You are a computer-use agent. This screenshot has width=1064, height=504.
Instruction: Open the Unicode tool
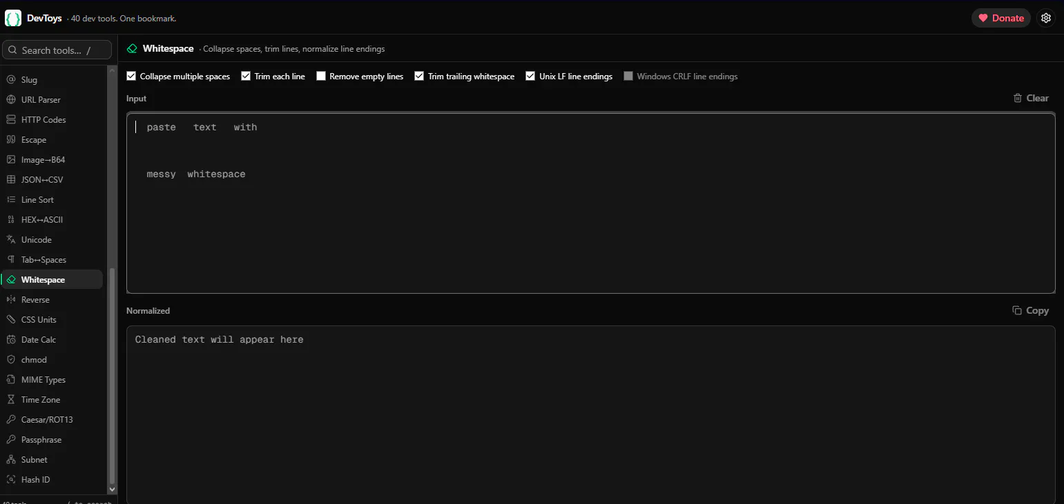52,240
